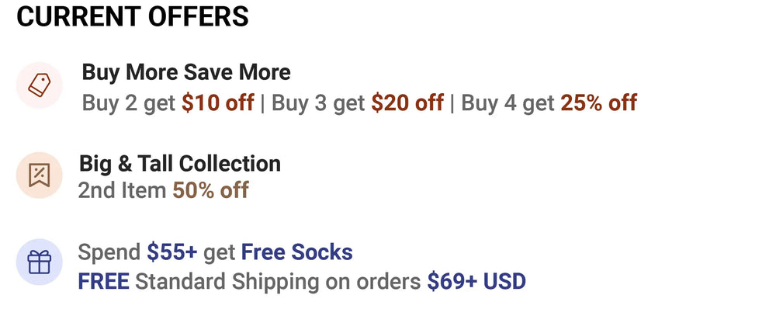
Task: Open the Buy More Save More offer
Action: [x=186, y=73]
